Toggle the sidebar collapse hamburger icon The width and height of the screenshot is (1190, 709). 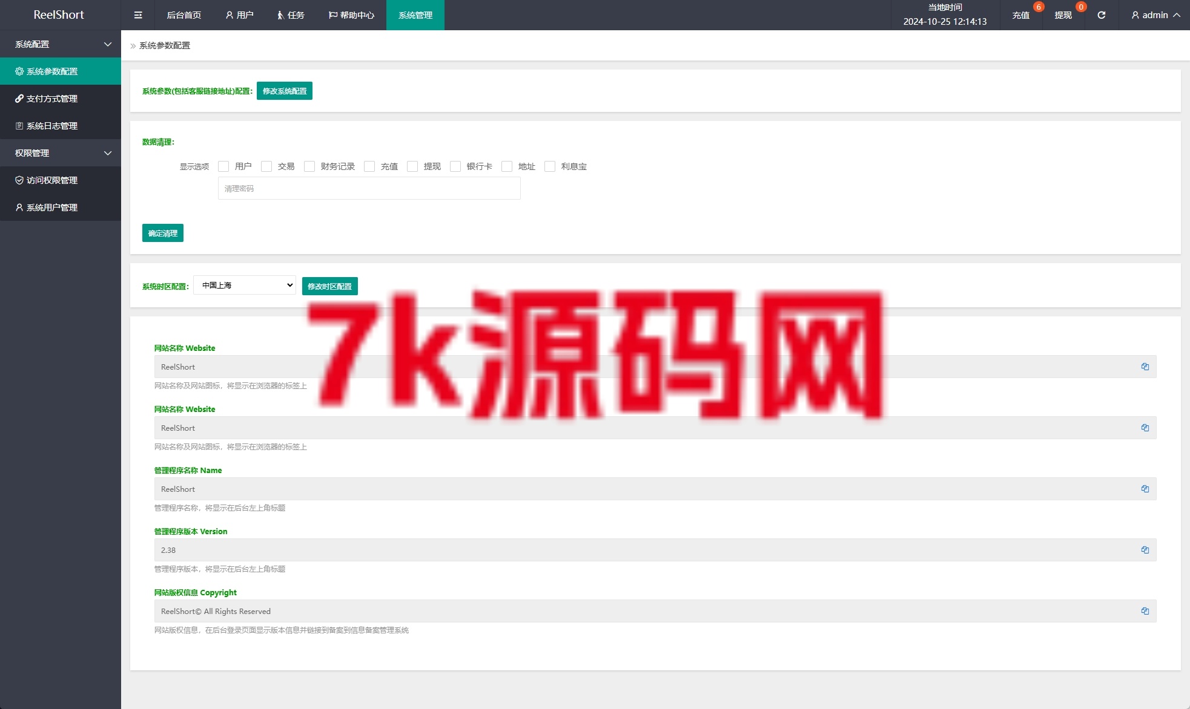click(138, 15)
